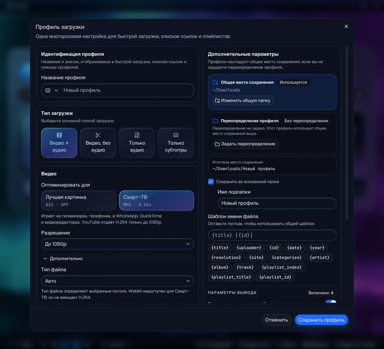The width and height of the screenshot is (384, 349).
Task: Insert the {categories} template tag
Action: pos(287,257)
